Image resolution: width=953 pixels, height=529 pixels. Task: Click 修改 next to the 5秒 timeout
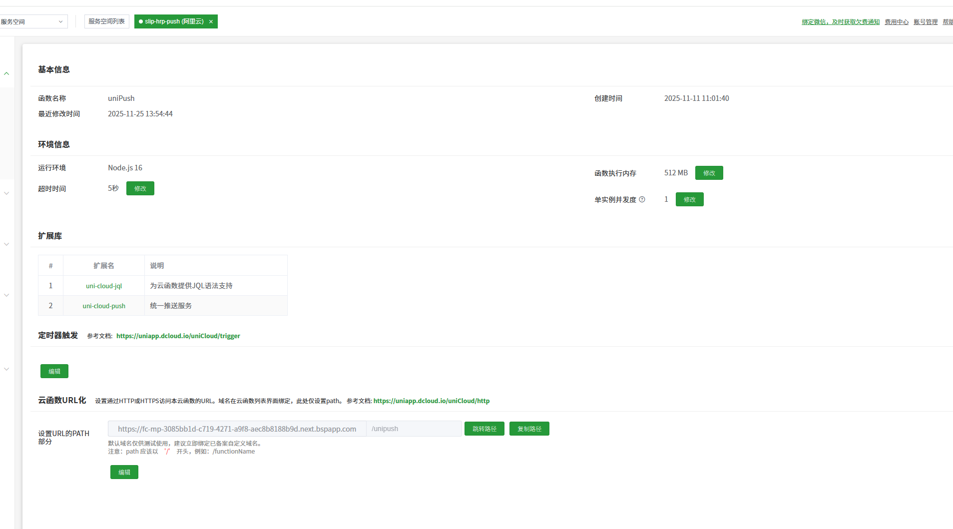point(140,188)
